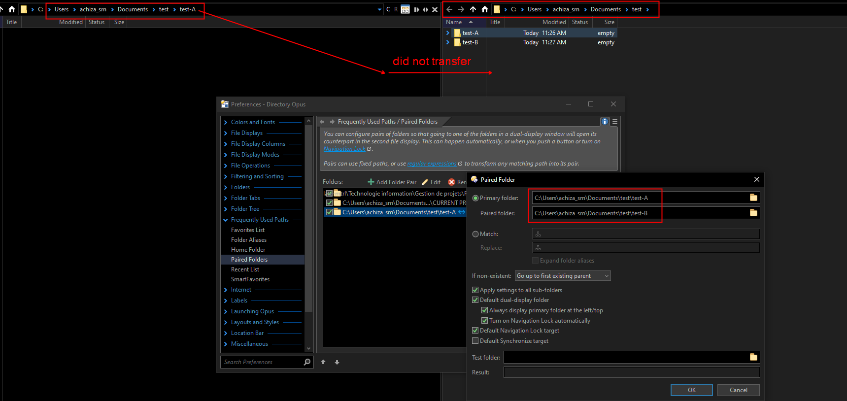Browse for the Primary folder path
Screen dimensions: 847x401
point(753,198)
